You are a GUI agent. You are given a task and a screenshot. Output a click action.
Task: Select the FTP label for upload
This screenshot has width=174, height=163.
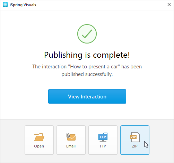coord(103,146)
